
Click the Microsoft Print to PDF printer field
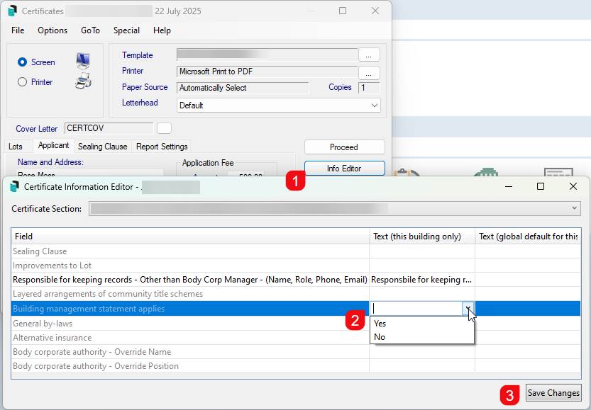267,72
